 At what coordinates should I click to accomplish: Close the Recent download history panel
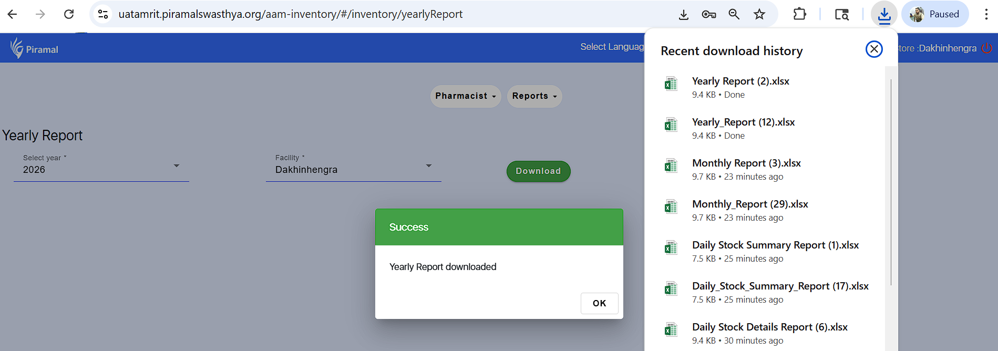tap(873, 49)
